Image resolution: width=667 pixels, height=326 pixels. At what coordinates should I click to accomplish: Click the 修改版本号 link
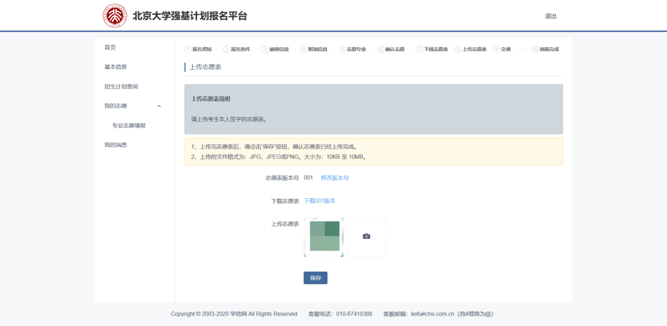pos(335,178)
